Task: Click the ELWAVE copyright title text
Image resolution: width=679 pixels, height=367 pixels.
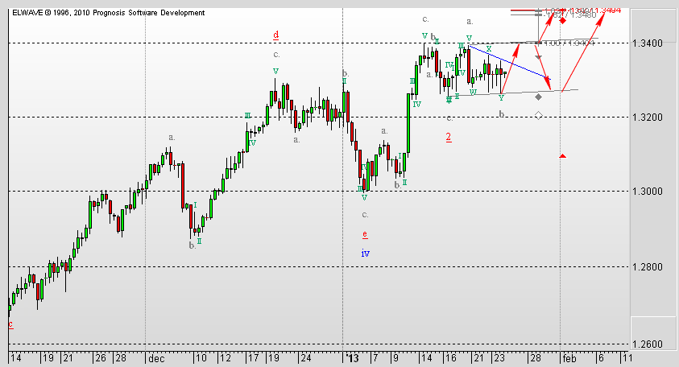Action: pyautogui.click(x=108, y=13)
